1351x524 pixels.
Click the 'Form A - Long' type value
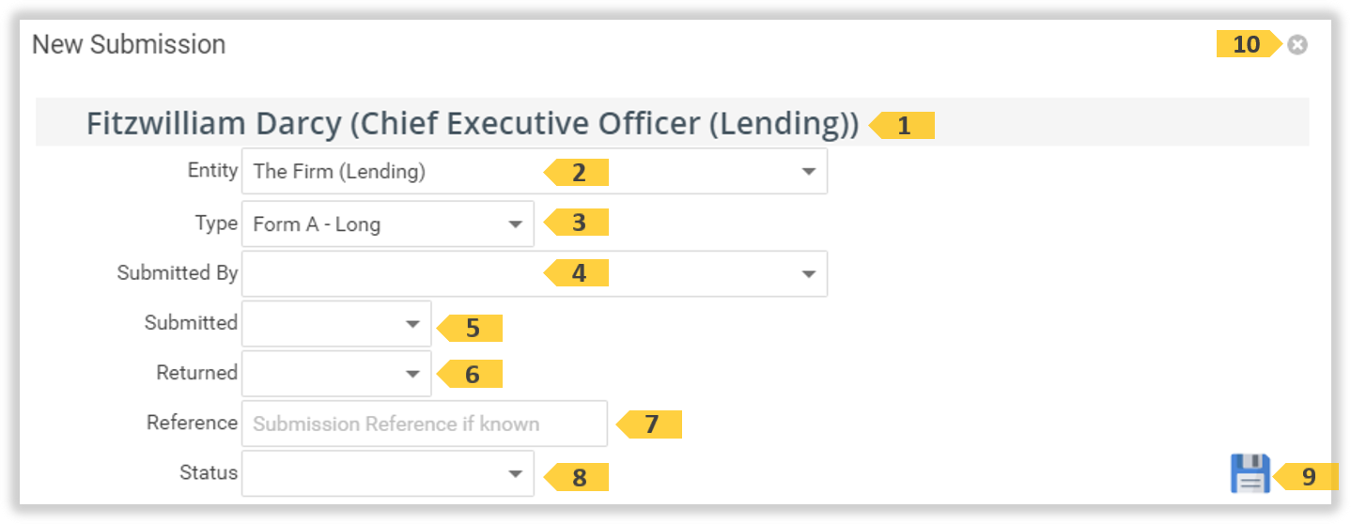click(318, 224)
